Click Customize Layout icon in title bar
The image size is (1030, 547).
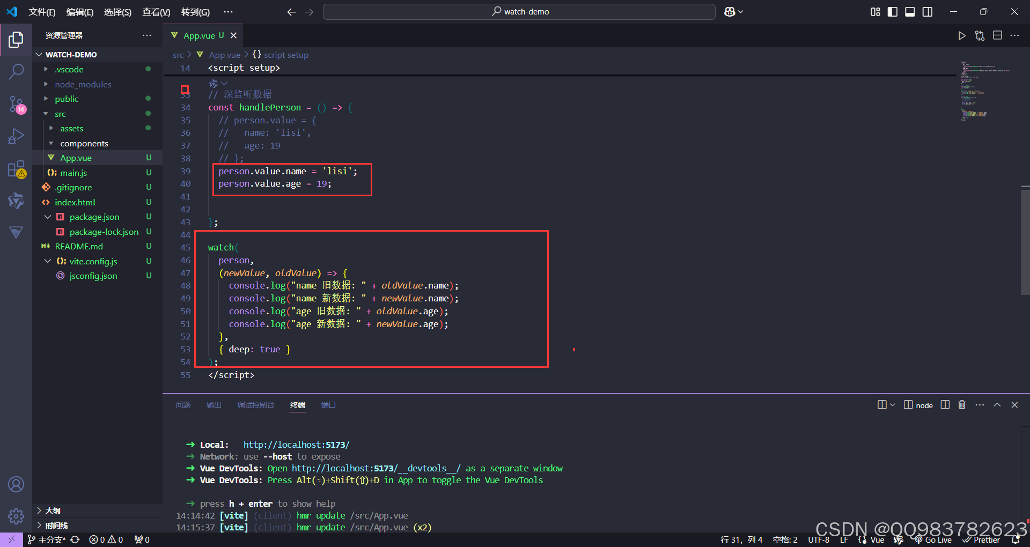tap(876, 12)
